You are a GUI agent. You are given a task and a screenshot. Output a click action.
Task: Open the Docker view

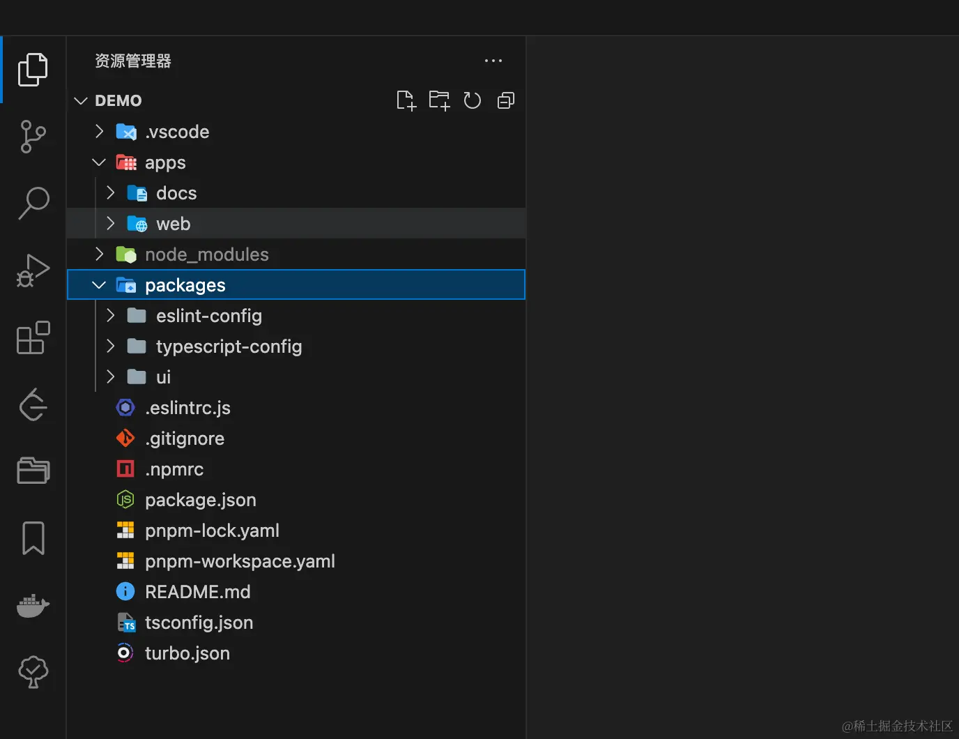pos(33,605)
